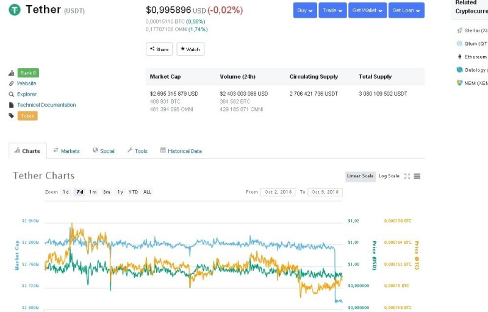Click the NEM related cryptocurrency link
Screen dimensions: 488x312
pos(476,83)
